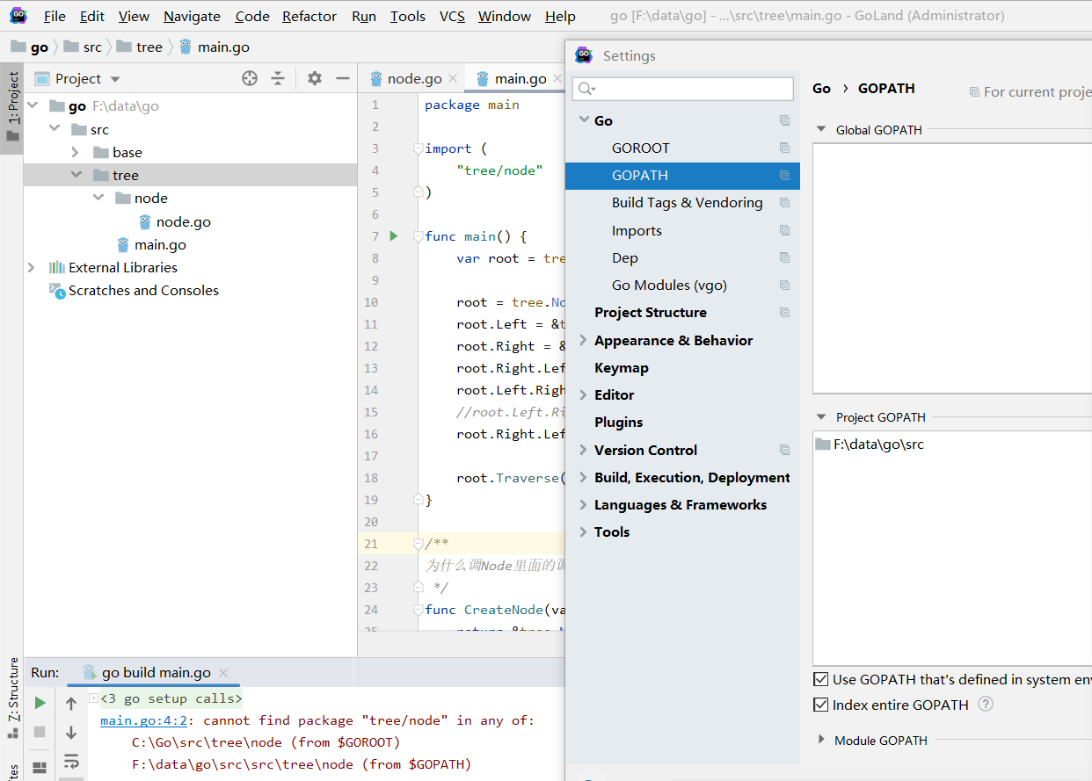Close the go build main.go run tab

click(x=223, y=673)
